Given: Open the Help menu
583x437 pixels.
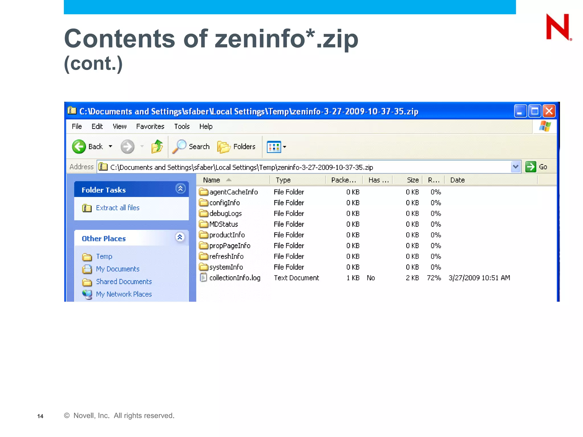Looking at the screenshot, I should pyautogui.click(x=206, y=126).
